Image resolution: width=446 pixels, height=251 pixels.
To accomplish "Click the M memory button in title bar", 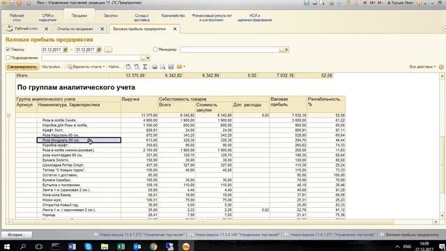I will coord(365,3).
